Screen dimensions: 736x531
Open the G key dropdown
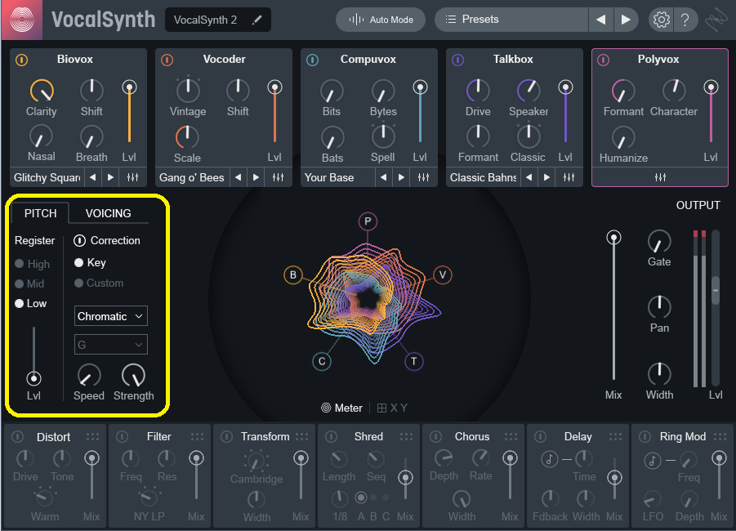(111, 345)
